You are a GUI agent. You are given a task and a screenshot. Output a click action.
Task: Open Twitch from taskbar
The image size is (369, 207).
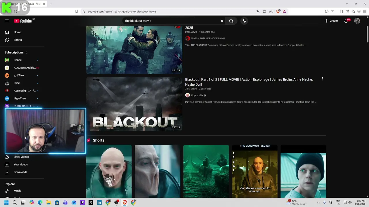coord(82,202)
